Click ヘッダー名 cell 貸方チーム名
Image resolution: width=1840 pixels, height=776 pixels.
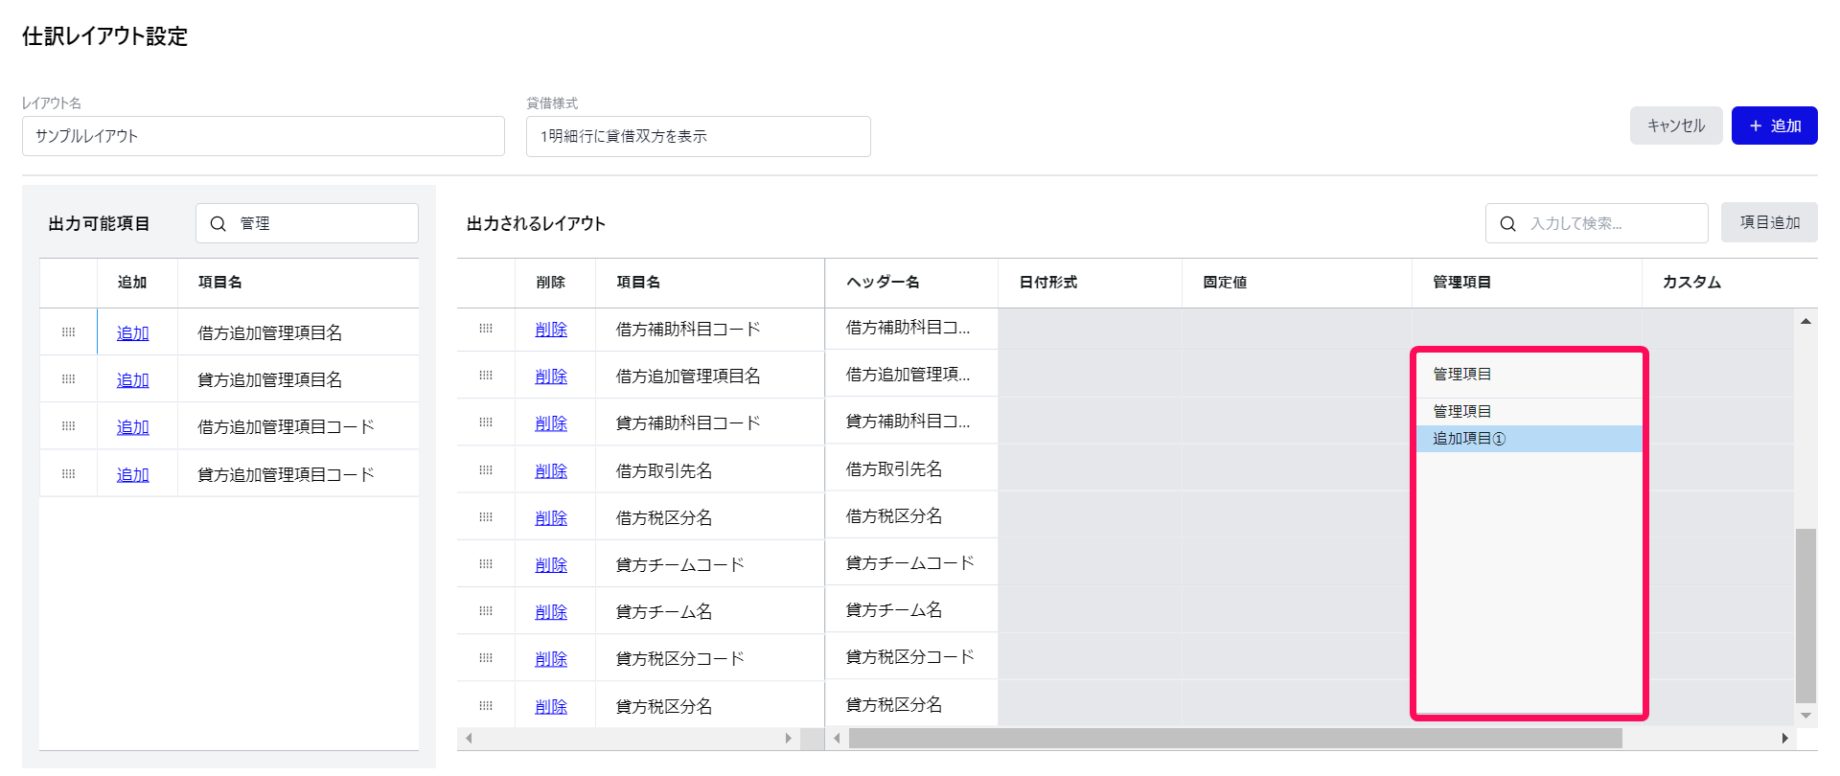click(x=911, y=610)
